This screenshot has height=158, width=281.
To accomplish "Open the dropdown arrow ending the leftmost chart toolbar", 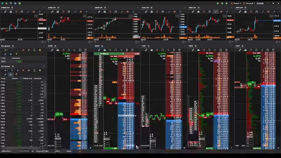I will pyautogui.click(x=45, y=12).
